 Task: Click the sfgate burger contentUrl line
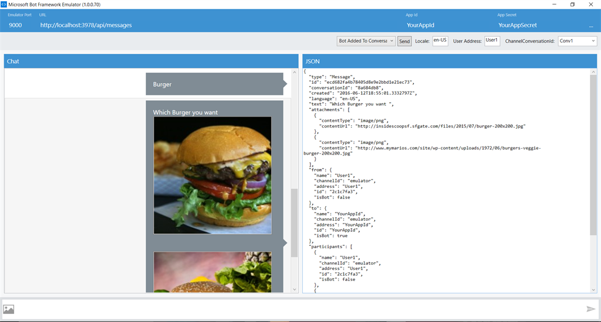(x=422, y=126)
